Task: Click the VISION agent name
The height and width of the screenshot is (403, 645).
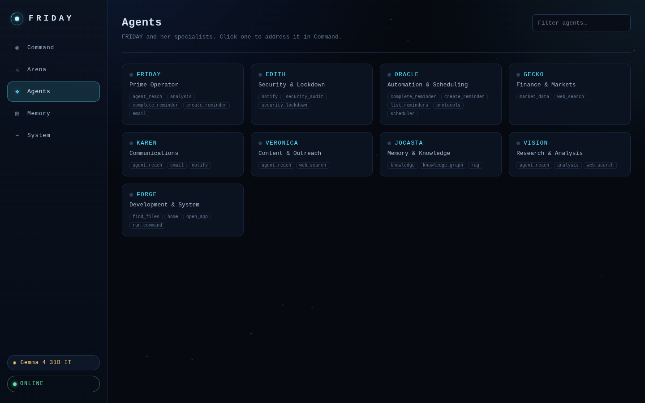Action: tap(536, 143)
